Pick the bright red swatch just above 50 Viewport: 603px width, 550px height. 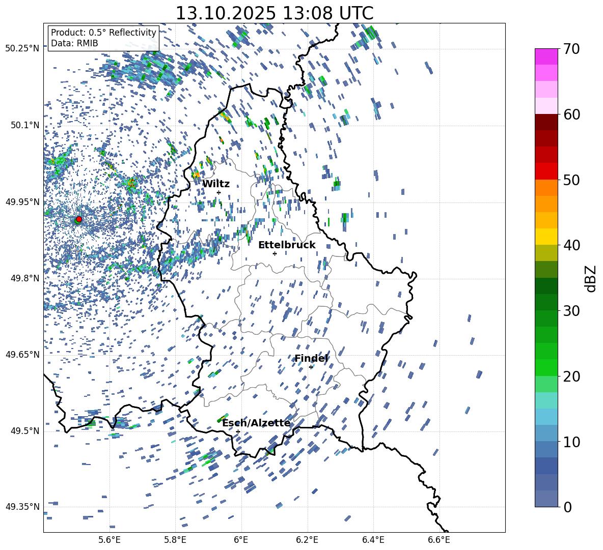[546, 171]
